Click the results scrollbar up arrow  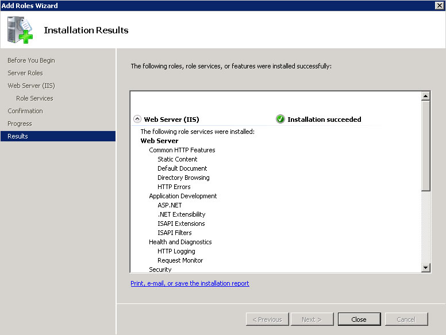[425, 96]
